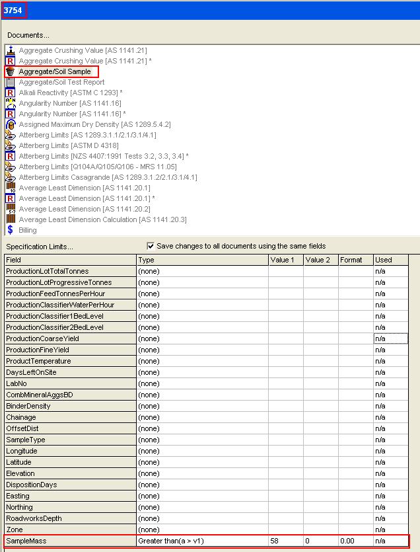This screenshot has height=552, width=420.
Task: Click the Aggregate/Soil Test Report document icon
Action: coord(11,82)
